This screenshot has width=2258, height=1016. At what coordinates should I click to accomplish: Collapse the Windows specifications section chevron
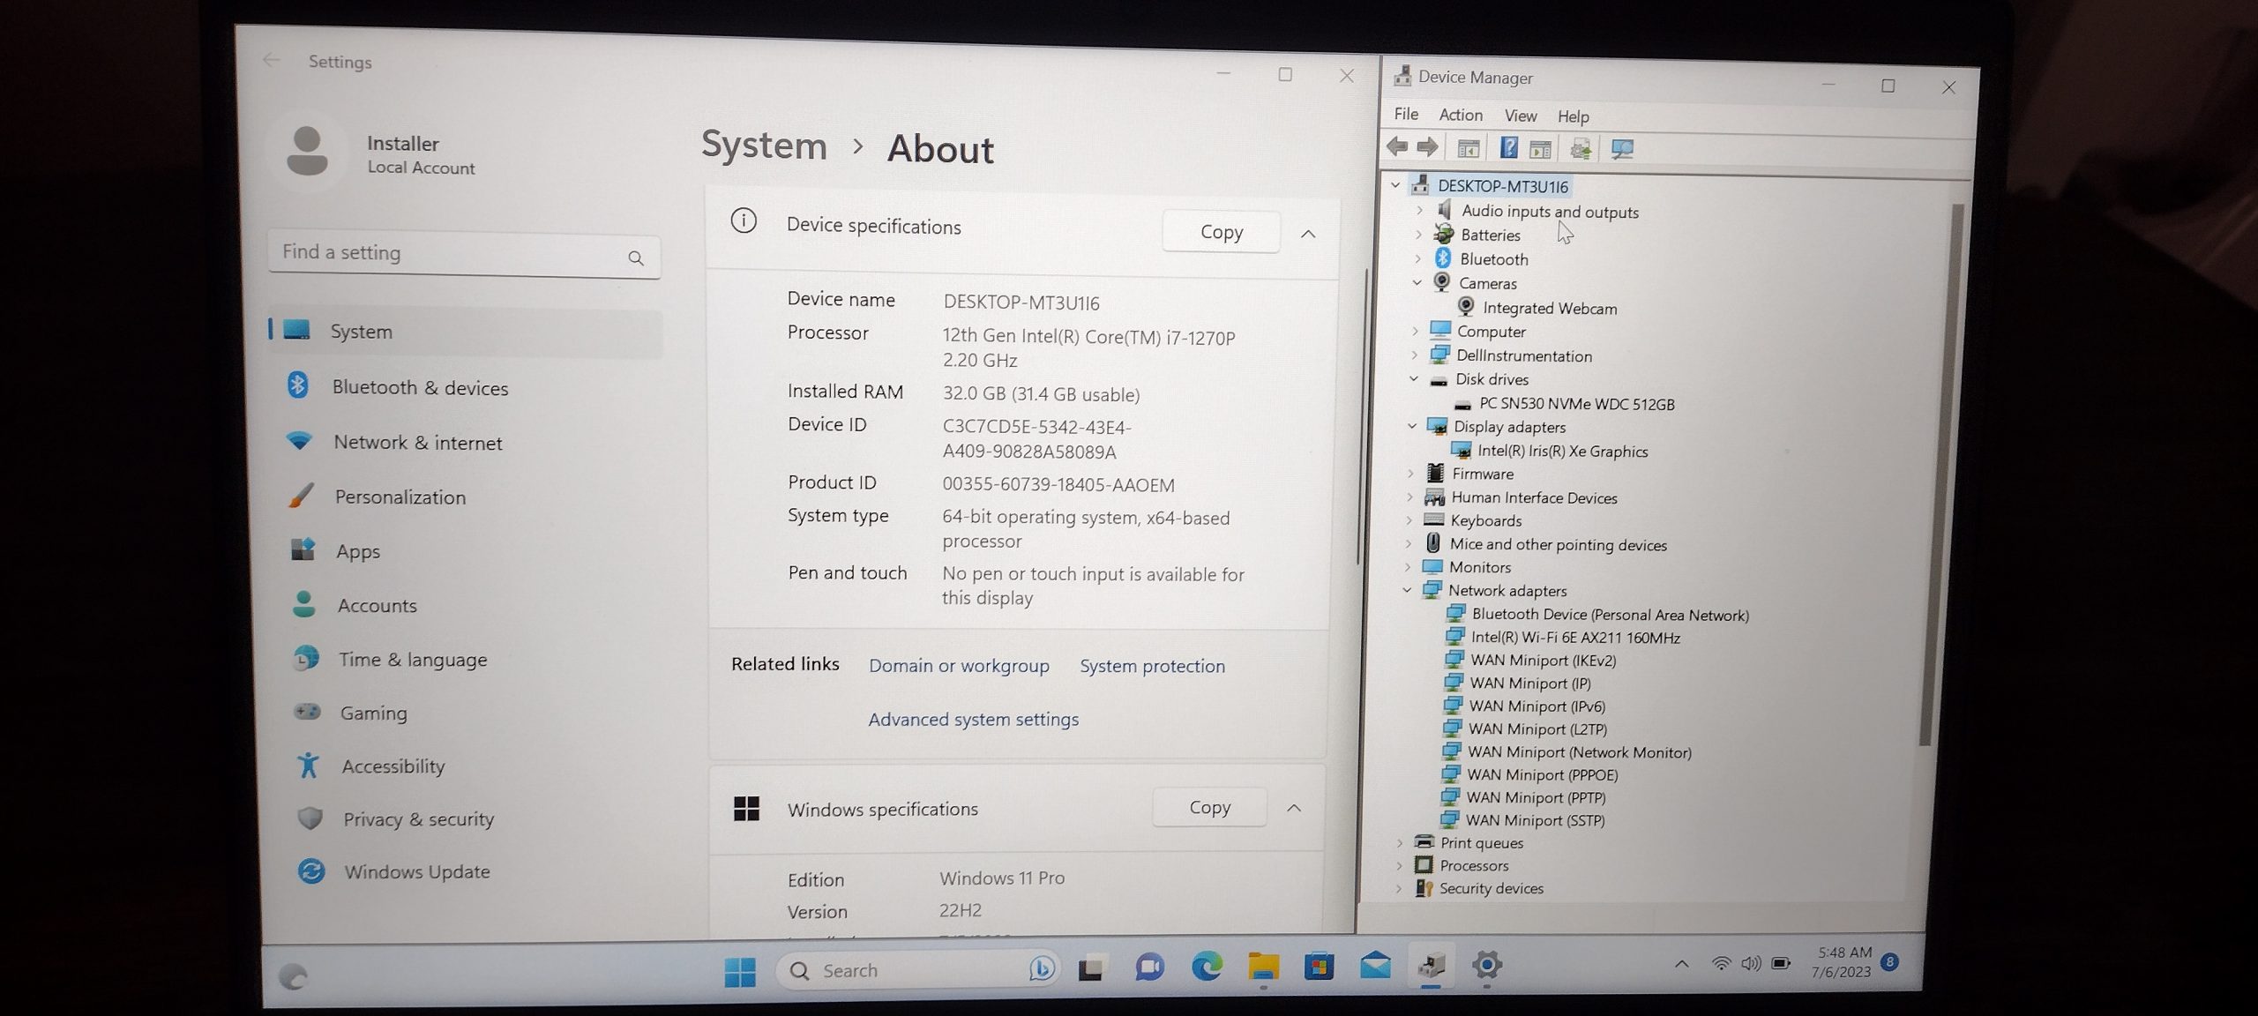click(1294, 808)
